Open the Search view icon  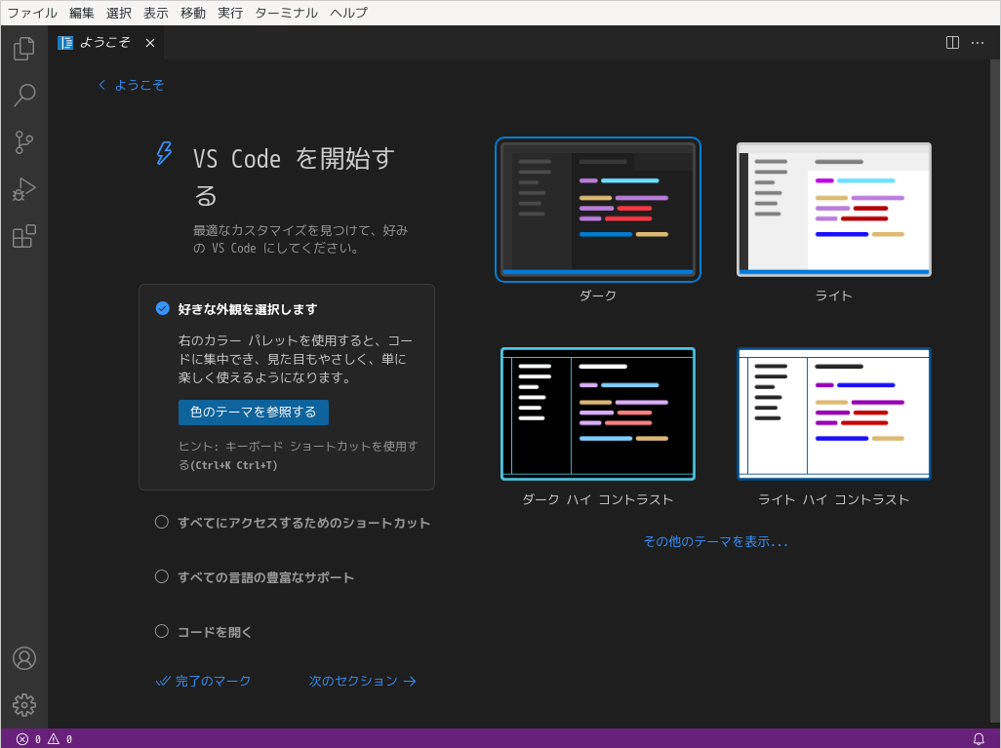[24, 96]
